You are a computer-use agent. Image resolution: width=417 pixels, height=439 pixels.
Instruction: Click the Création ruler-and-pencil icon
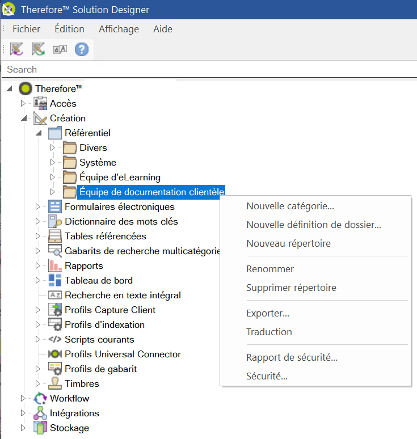(40, 118)
